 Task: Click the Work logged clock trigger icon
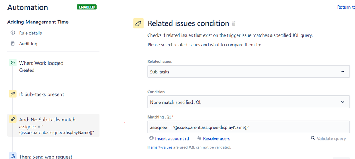(13, 63)
